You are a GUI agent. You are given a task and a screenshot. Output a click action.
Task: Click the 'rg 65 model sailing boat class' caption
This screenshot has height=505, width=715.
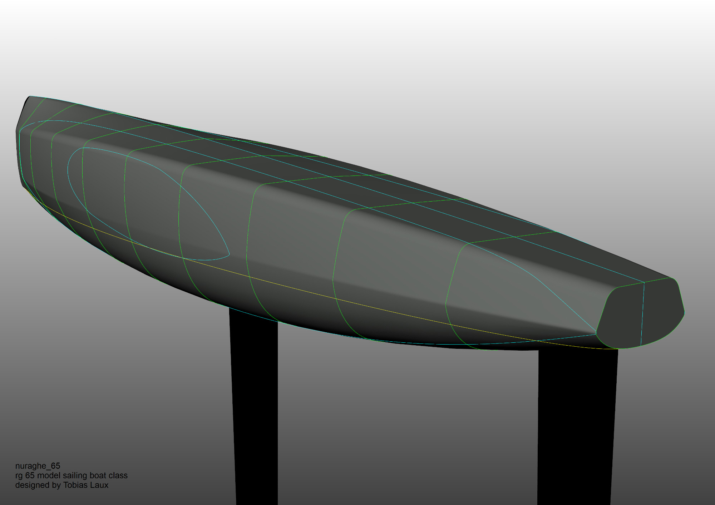[71, 475]
